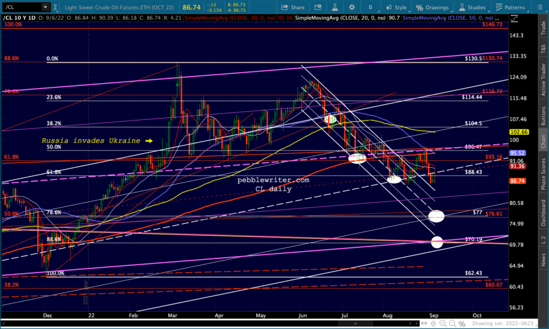
Task: Open the order entry tools icon
Action: coord(318,8)
